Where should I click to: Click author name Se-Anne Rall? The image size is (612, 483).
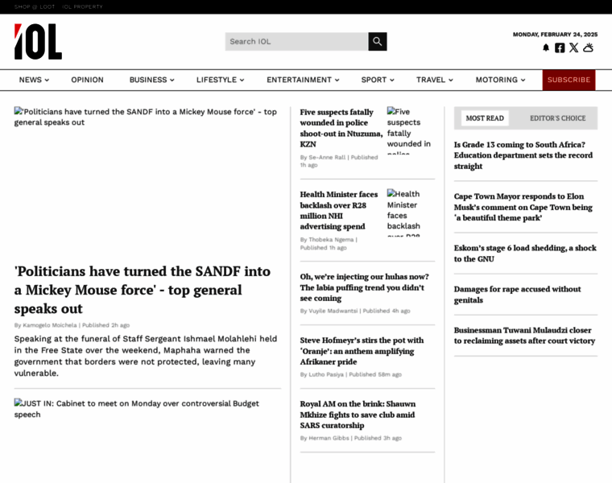[x=327, y=157]
